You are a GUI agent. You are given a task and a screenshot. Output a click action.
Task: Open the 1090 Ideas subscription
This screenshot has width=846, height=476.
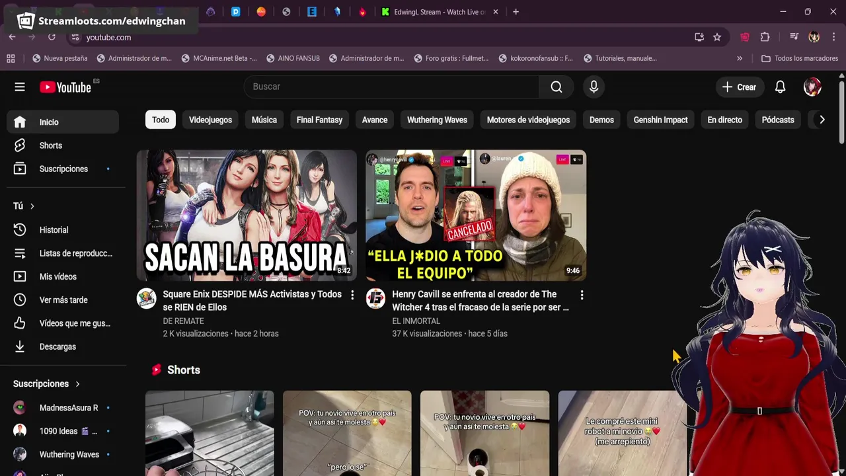[63, 431]
